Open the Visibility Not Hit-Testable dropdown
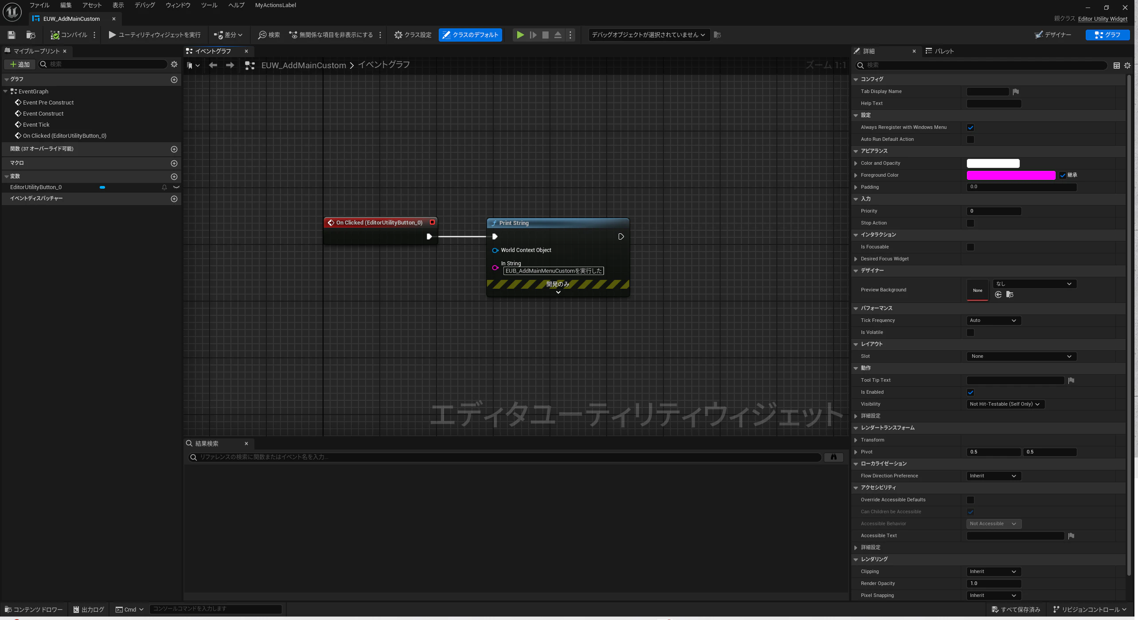Viewport: 1138px width, 620px height. (x=1005, y=404)
